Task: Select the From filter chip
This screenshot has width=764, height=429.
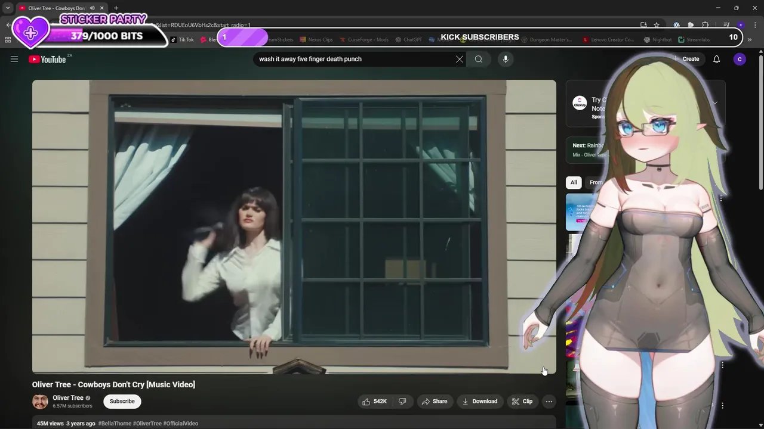Action: [596, 182]
